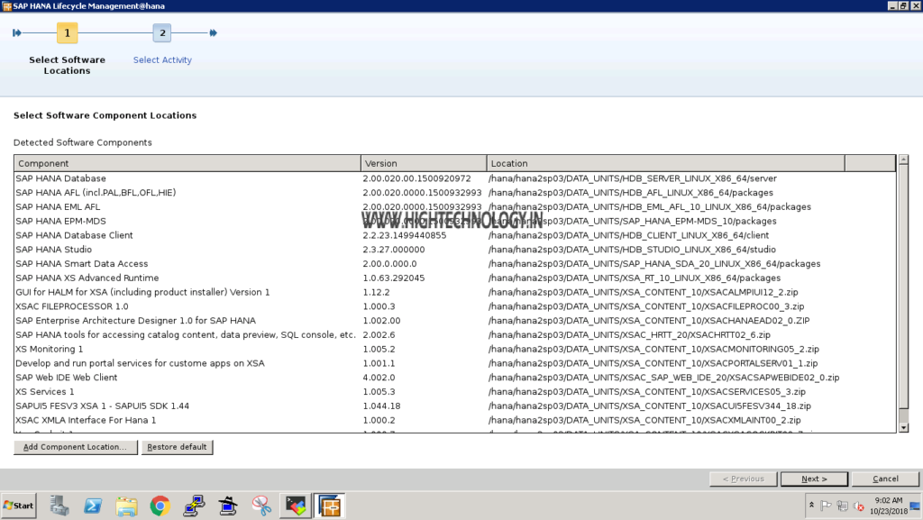This screenshot has width=923, height=520.
Task: Go to Select Activity step link
Action: 162,60
